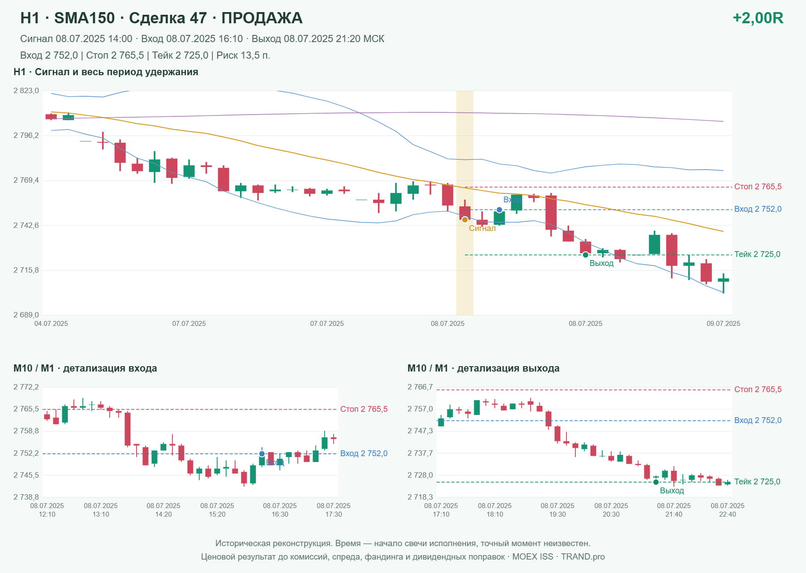The width and height of the screenshot is (806, 573).
Task: Click the highlighted signal candle band on H1 chart
Action: [x=465, y=203]
